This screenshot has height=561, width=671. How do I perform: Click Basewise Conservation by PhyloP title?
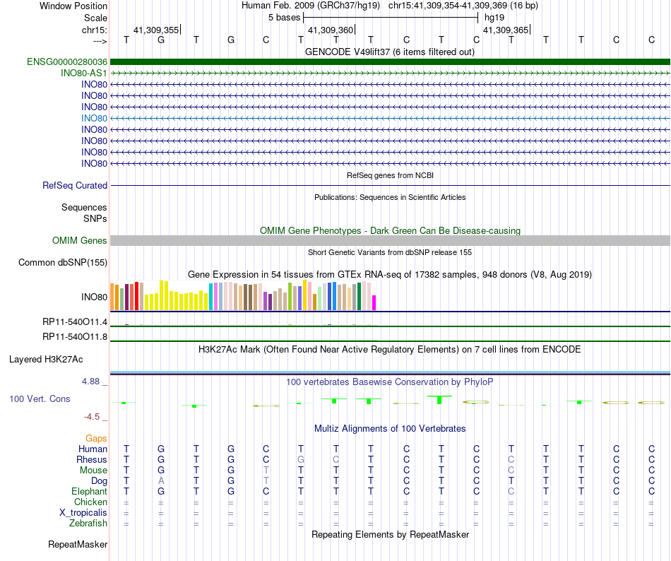390,382
